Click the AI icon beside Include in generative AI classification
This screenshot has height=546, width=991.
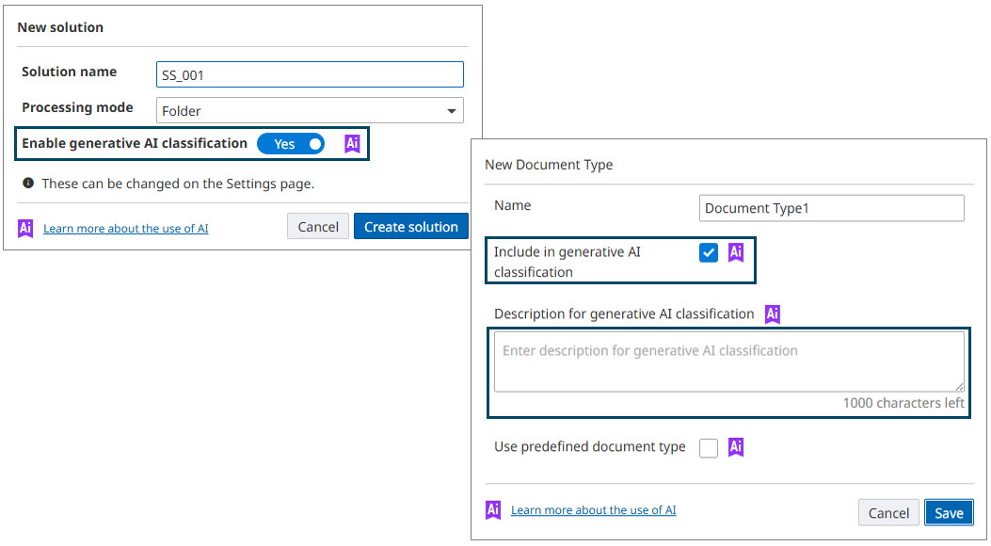(x=736, y=252)
